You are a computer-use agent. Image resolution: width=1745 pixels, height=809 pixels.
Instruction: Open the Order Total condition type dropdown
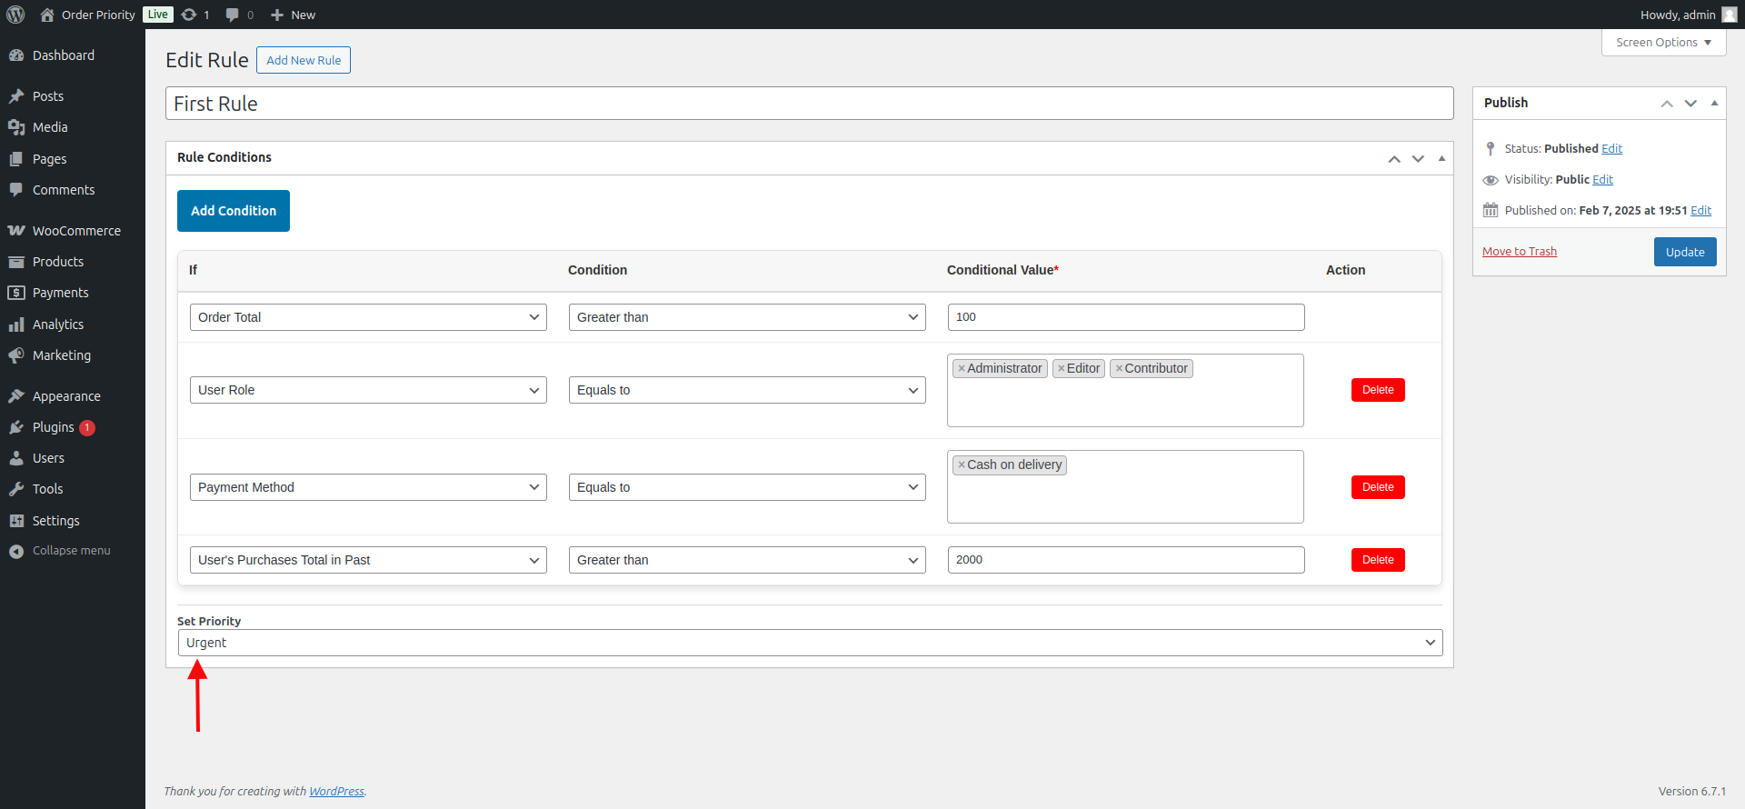coord(367,317)
